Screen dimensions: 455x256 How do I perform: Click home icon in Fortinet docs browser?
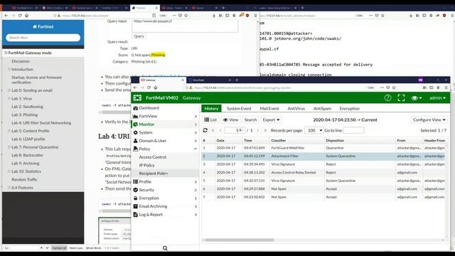pyautogui.click(x=27, y=16)
